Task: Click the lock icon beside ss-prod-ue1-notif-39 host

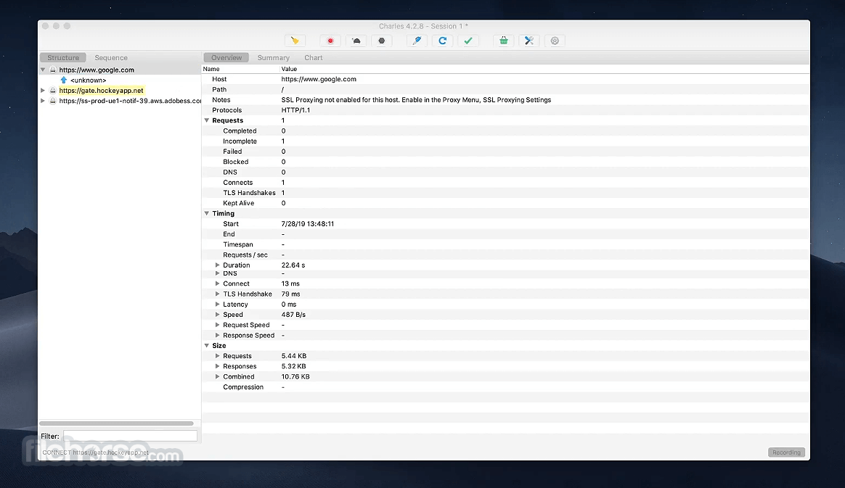Action: click(53, 101)
